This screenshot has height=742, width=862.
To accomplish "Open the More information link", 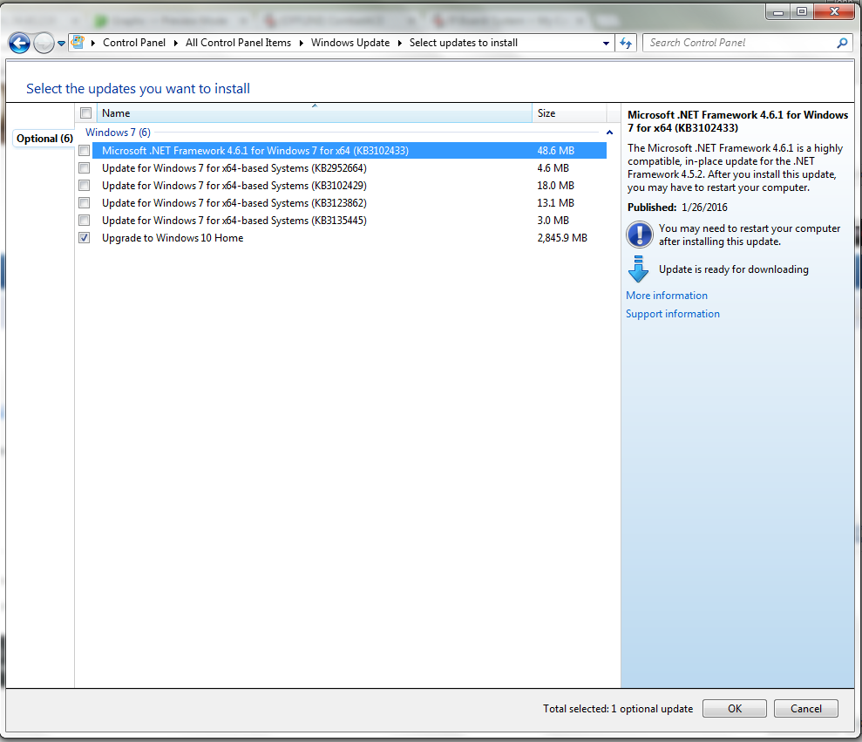I will 666,296.
